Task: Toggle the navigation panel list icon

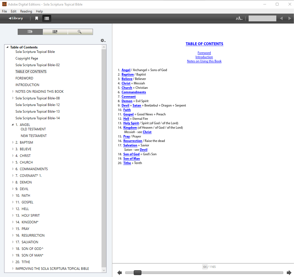Action: [x=47, y=18]
